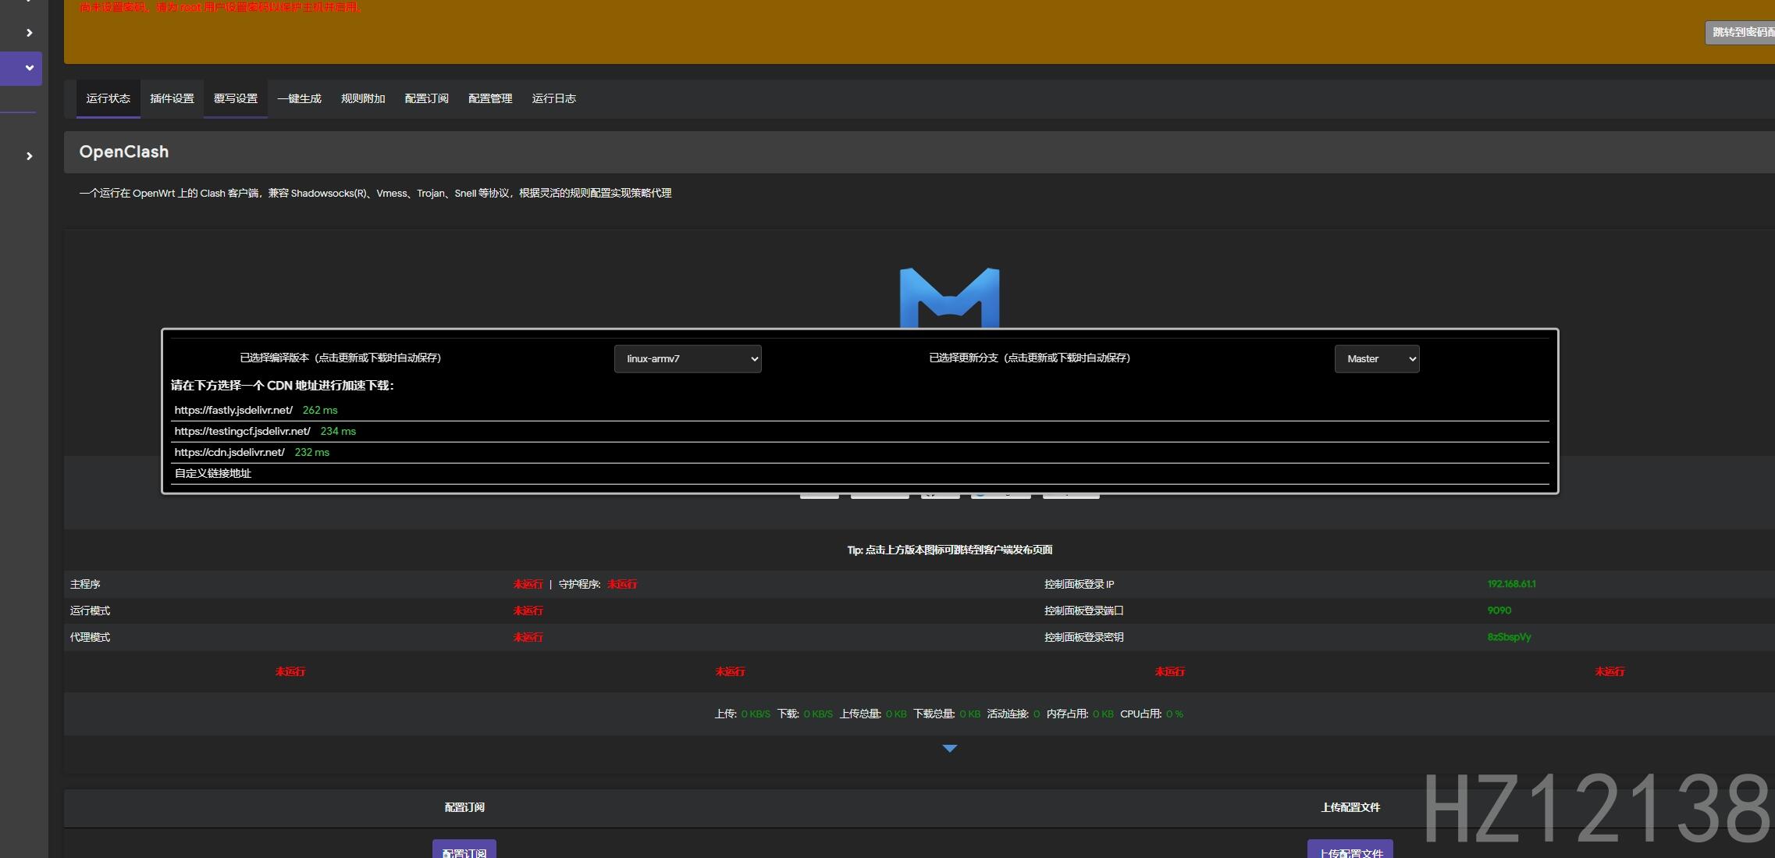Image resolution: width=1775 pixels, height=858 pixels.
Task: Click the control panel port value 9090
Action: pyautogui.click(x=1499, y=611)
